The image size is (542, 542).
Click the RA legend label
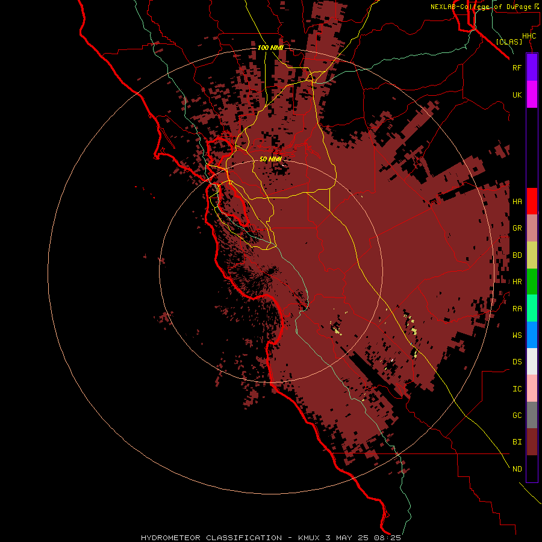tap(517, 309)
